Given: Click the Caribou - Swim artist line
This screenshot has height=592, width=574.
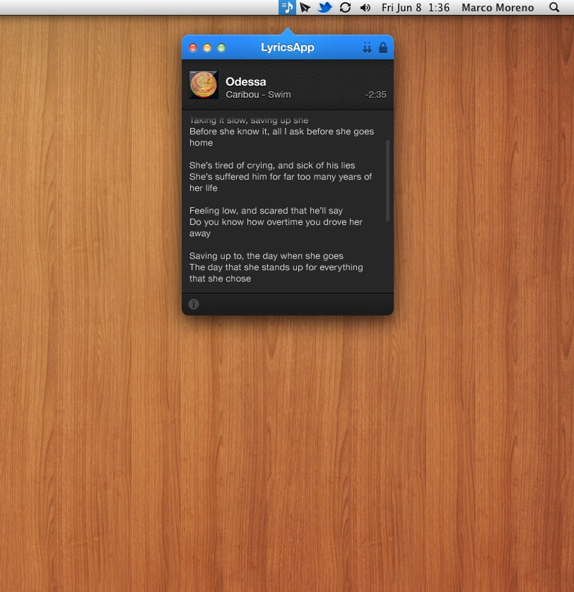Looking at the screenshot, I should coord(258,94).
